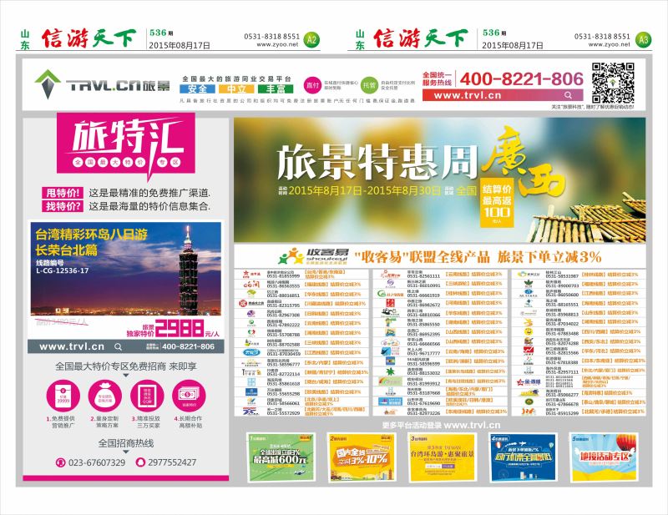The height and width of the screenshot is (515, 668).
Task: Click the 长期合作高额补贴 cash icon
Action: pyautogui.click(x=190, y=396)
